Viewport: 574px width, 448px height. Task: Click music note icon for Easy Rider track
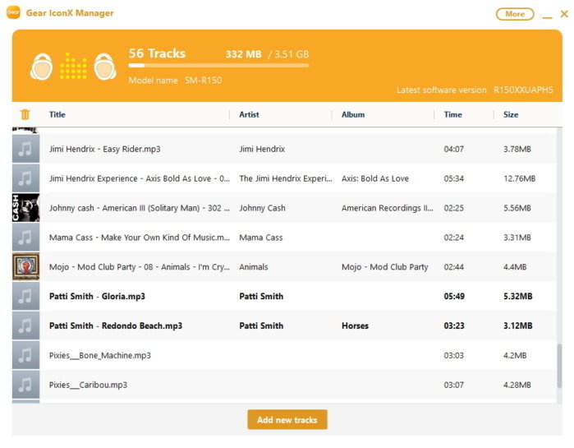pyautogui.click(x=25, y=149)
